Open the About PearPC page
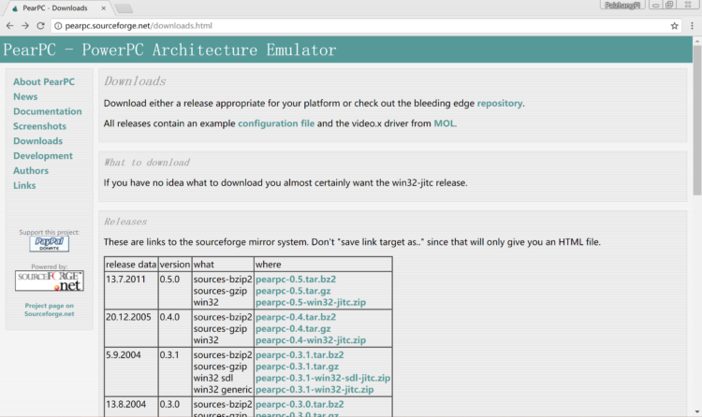Viewport: 702px width, 417px height. click(x=44, y=82)
